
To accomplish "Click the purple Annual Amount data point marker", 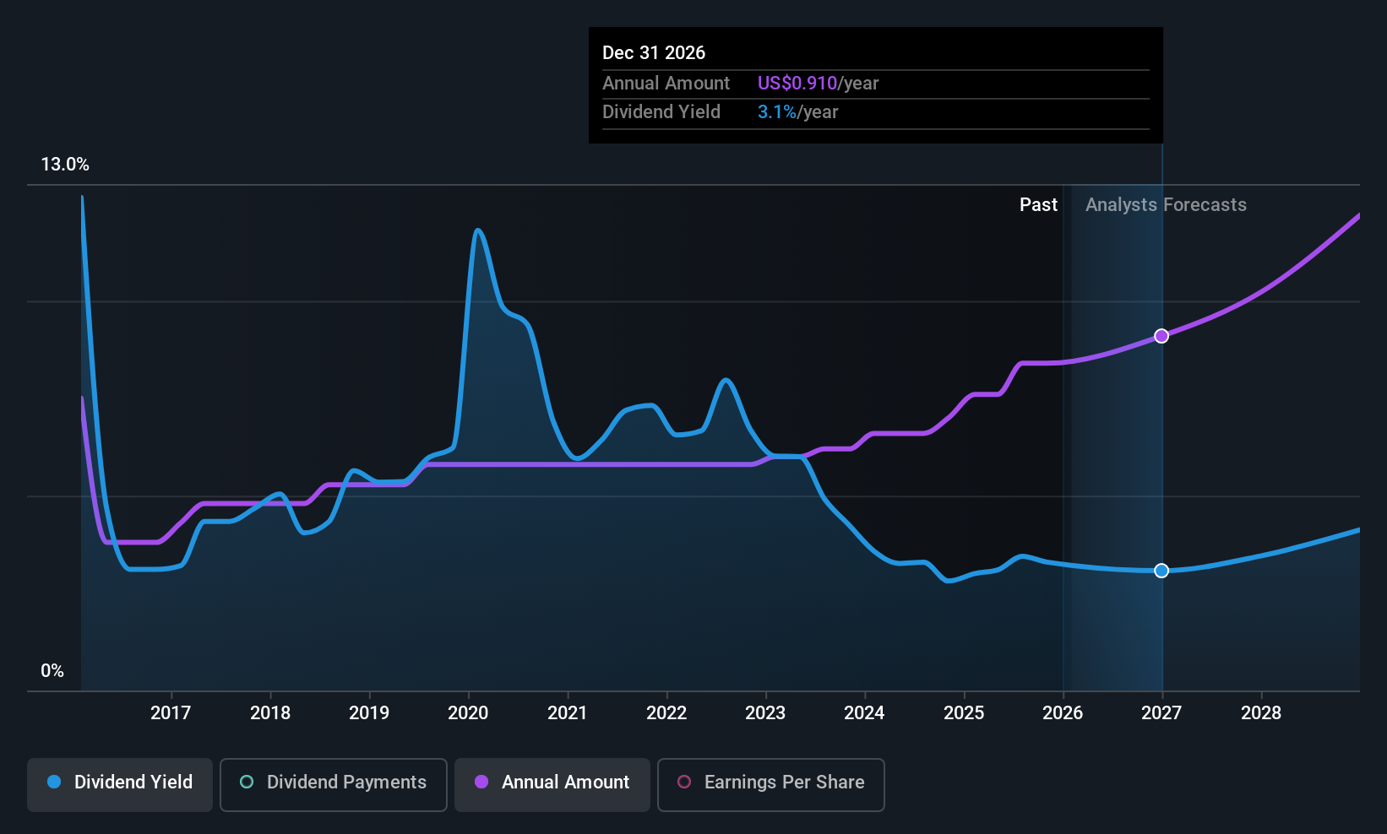I will [1161, 336].
